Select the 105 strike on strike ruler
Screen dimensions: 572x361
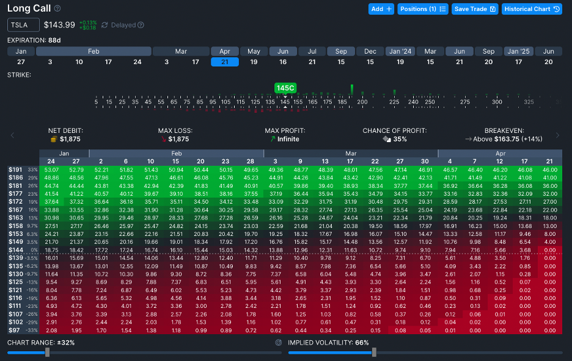(x=226, y=102)
